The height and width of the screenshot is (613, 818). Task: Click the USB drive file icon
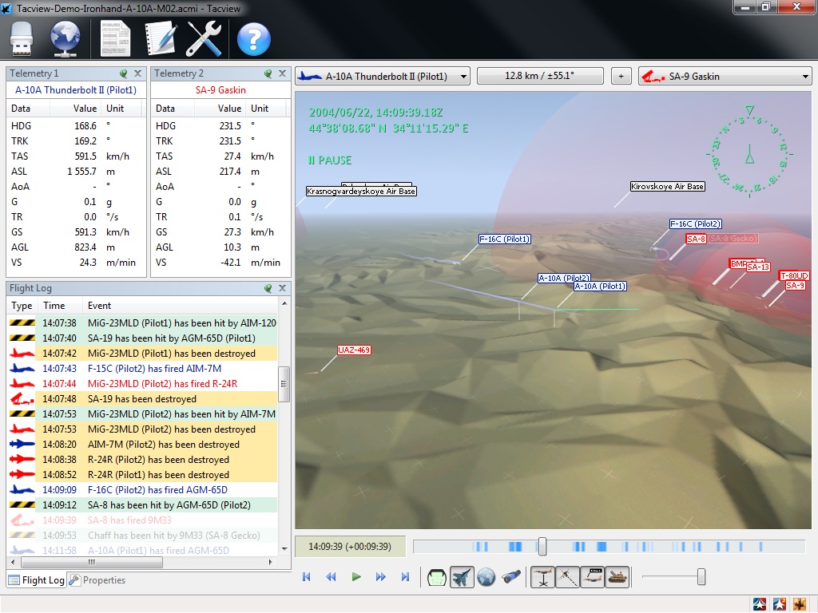pyautogui.click(x=23, y=38)
